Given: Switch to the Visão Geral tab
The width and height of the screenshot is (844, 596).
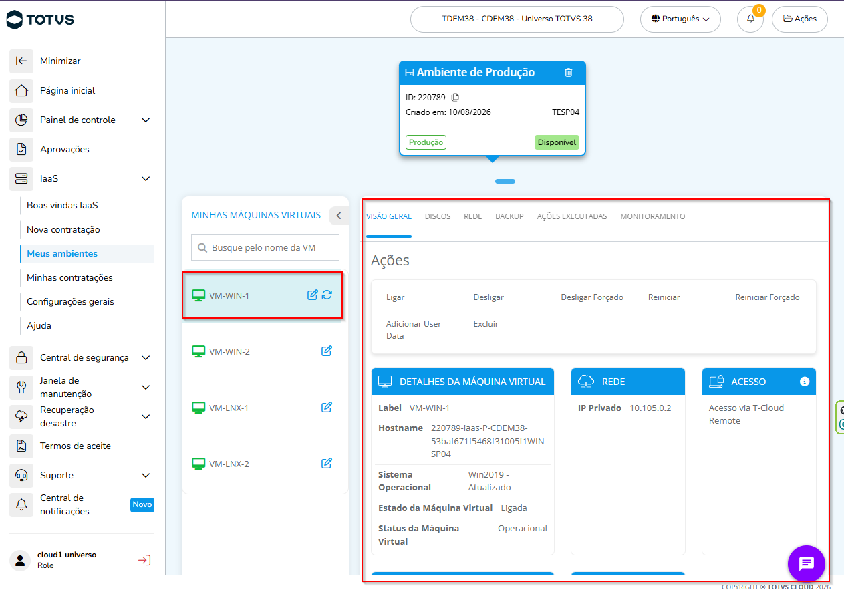Looking at the screenshot, I should (x=389, y=216).
